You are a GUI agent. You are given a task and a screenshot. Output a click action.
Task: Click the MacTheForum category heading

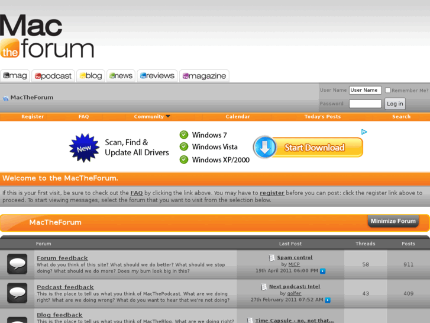tap(56, 222)
